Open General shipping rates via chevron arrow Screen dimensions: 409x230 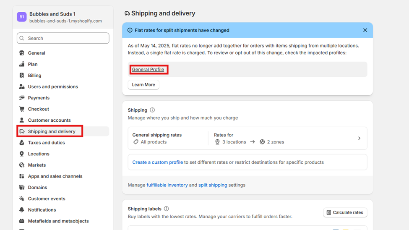(x=359, y=139)
